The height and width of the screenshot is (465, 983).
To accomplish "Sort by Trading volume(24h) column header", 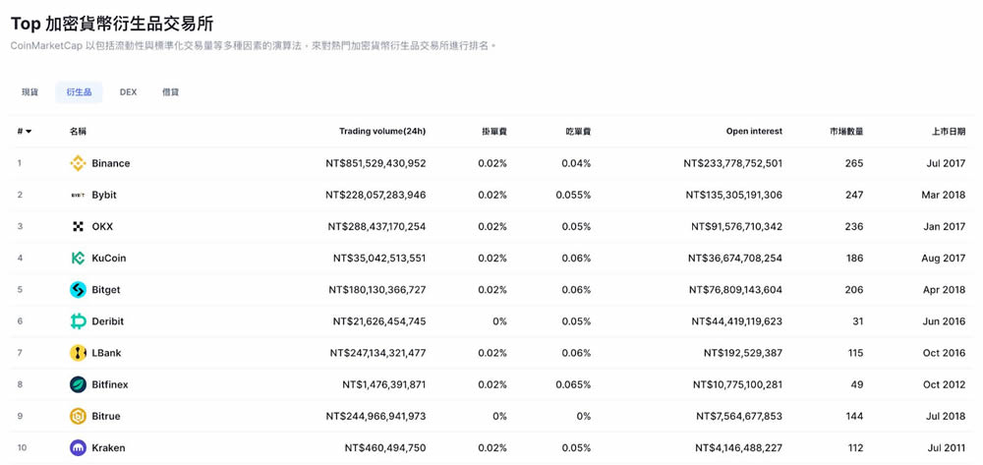I will (x=381, y=131).
